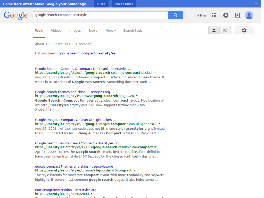The image size is (264, 198).
Task: Open the notifications bell icon
Action: [226, 15]
